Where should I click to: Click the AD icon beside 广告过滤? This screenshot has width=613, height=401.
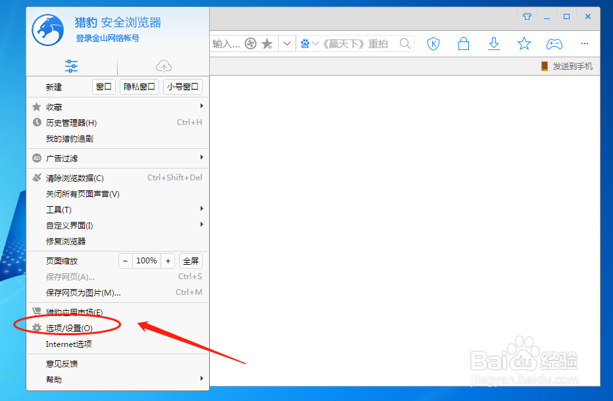pos(37,158)
